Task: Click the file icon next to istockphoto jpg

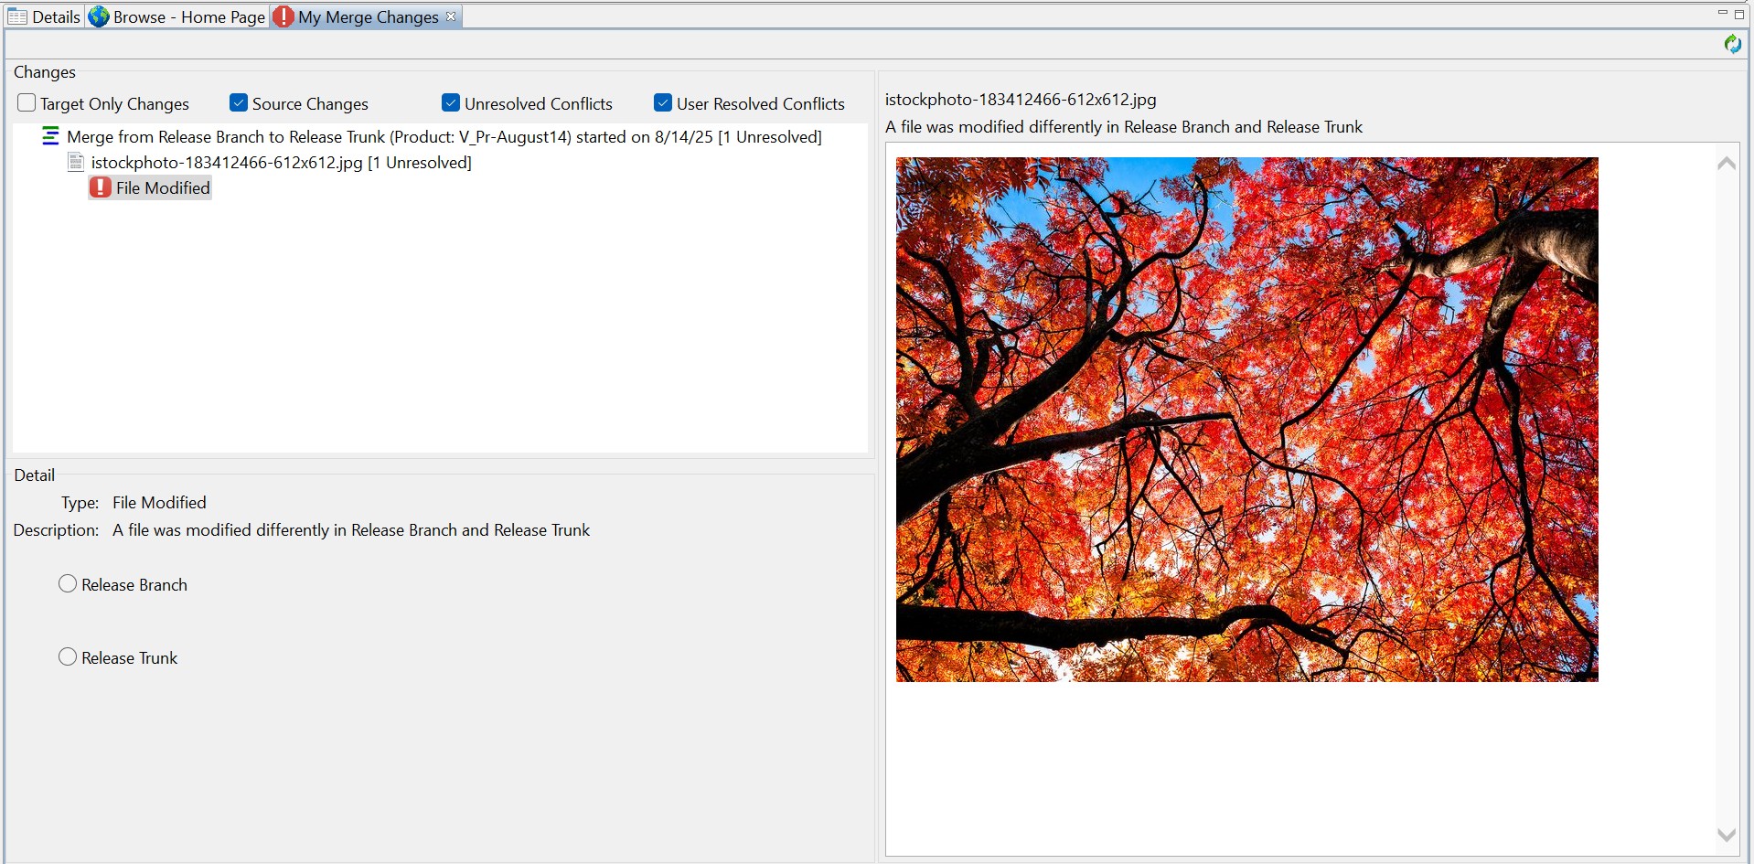Action: pos(76,163)
